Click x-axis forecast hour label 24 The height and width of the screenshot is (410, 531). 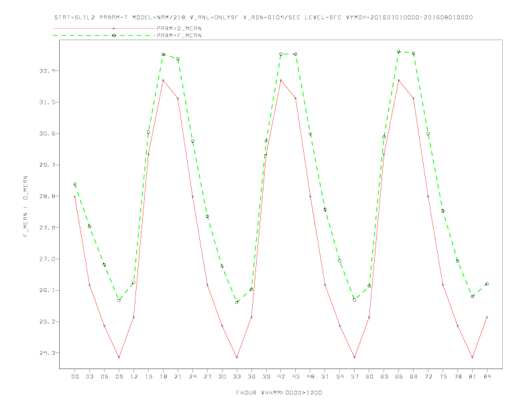[192, 377]
